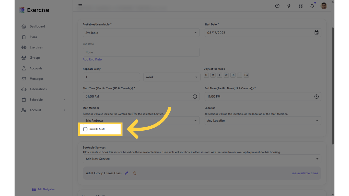349x196 pixels.
Task: Open the Add New Service dropdown
Action: pyautogui.click(x=202, y=159)
